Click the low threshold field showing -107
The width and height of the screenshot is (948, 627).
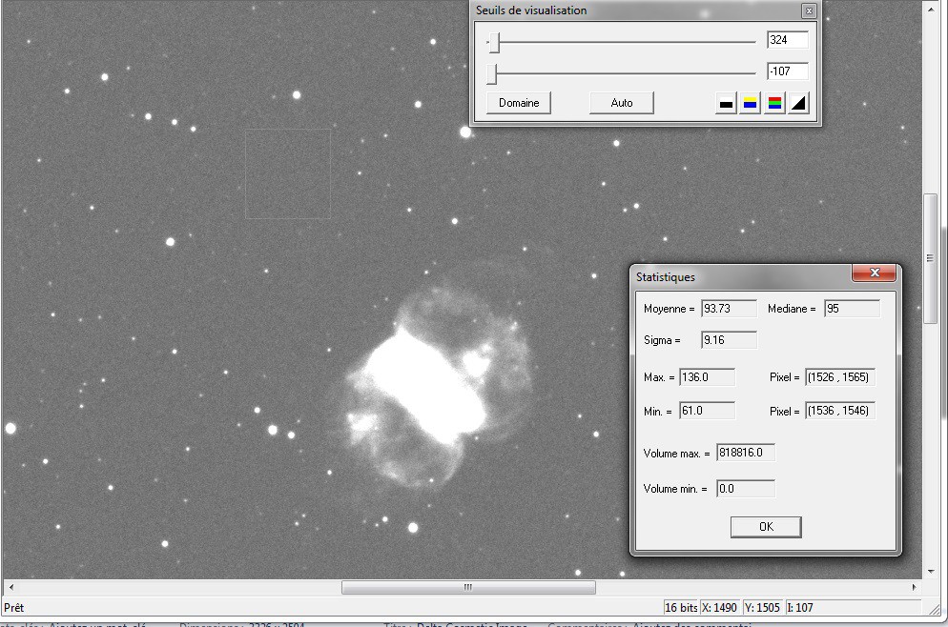pyautogui.click(x=787, y=71)
